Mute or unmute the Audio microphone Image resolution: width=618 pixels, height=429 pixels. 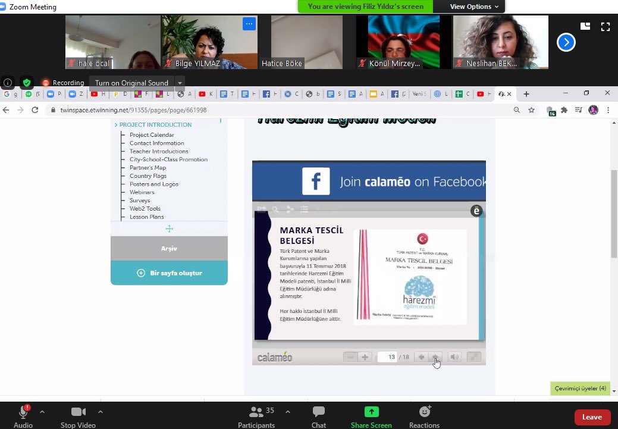click(x=23, y=417)
